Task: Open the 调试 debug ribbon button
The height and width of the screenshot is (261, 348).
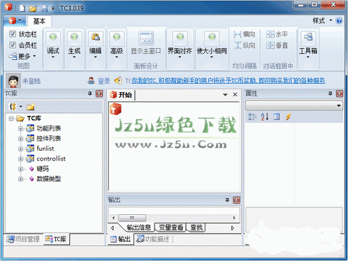Action: [53, 49]
